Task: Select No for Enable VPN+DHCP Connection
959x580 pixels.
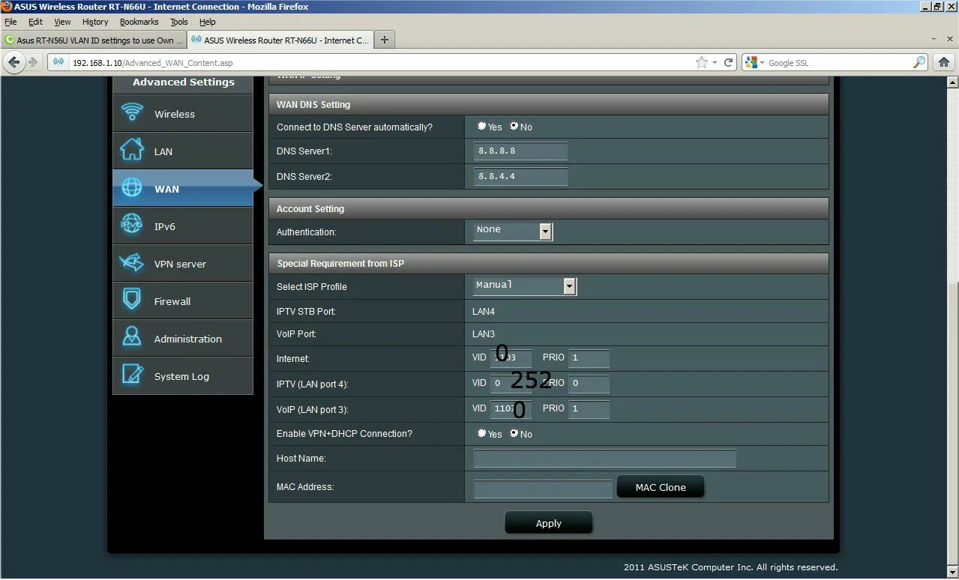Action: (x=514, y=433)
